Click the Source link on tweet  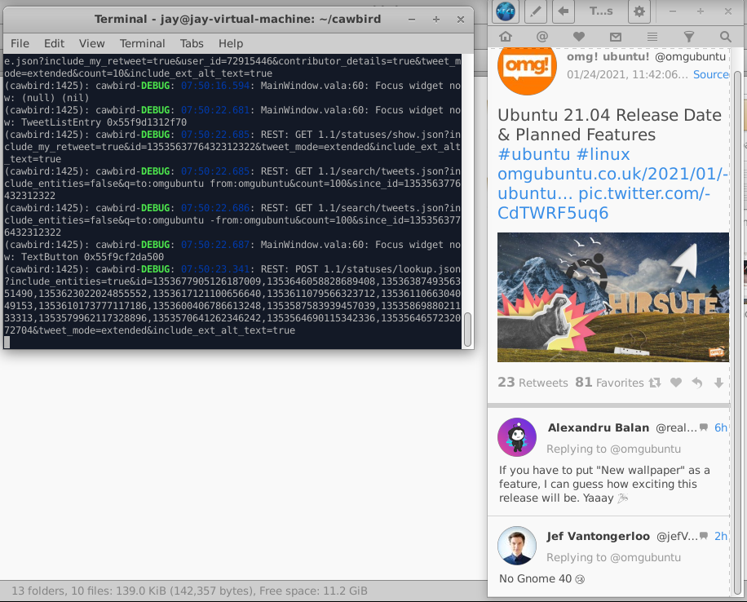point(711,75)
